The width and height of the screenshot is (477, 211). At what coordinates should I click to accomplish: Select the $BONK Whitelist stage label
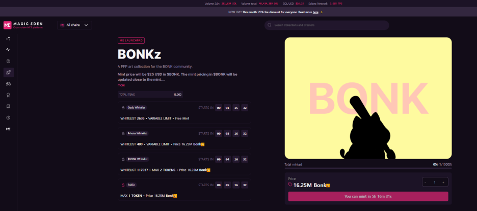138,159
